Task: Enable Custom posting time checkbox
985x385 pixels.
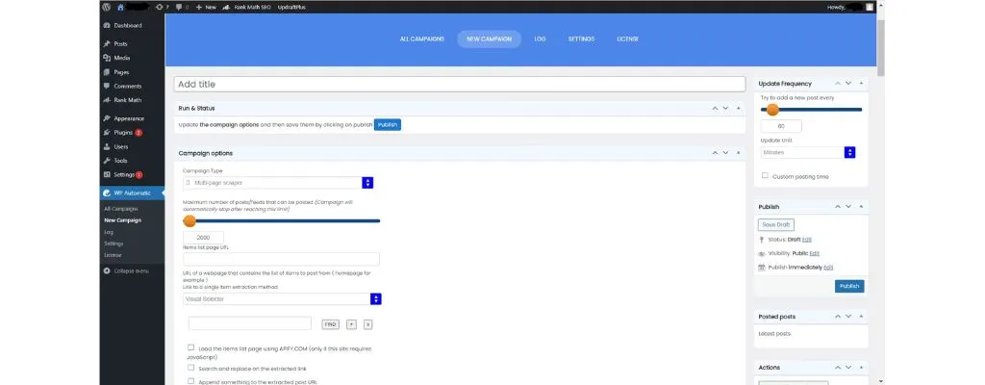Action: click(x=765, y=175)
